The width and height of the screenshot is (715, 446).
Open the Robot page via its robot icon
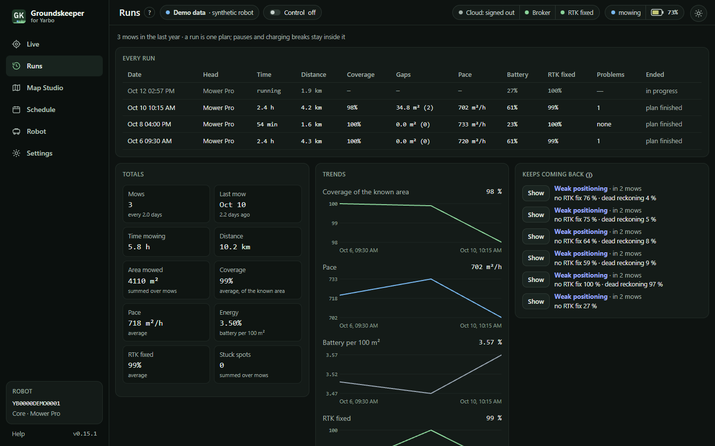pyautogui.click(x=16, y=131)
